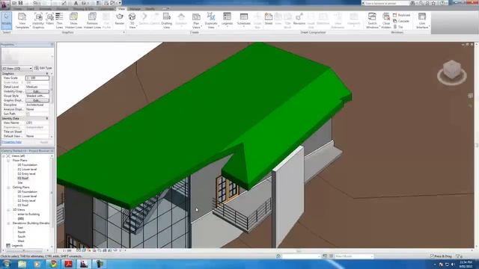
Task: Click Show Hidden Lines tool
Action: coord(73,21)
